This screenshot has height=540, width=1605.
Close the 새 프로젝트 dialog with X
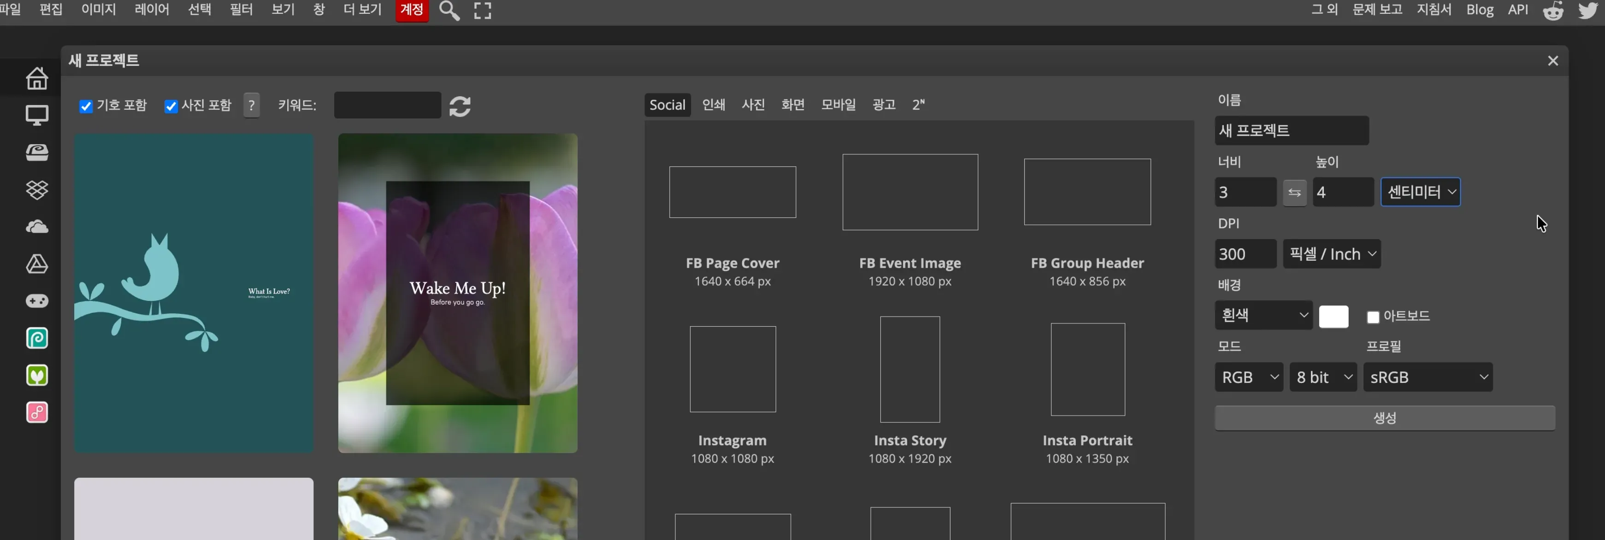[1552, 60]
